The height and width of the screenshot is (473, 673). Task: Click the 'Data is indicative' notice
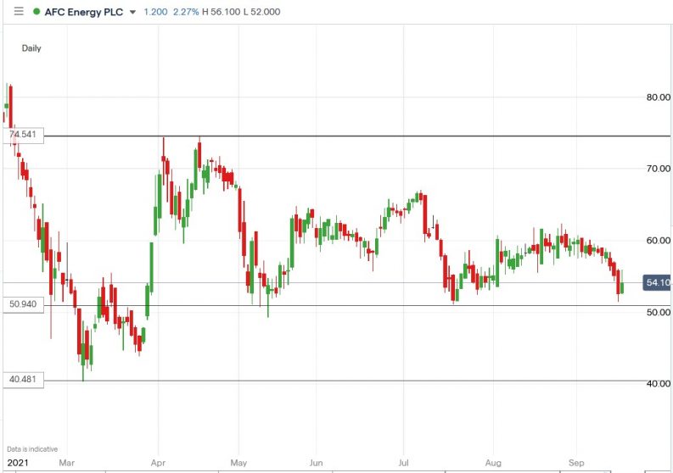pyautogui.click(x=31, y=448)
